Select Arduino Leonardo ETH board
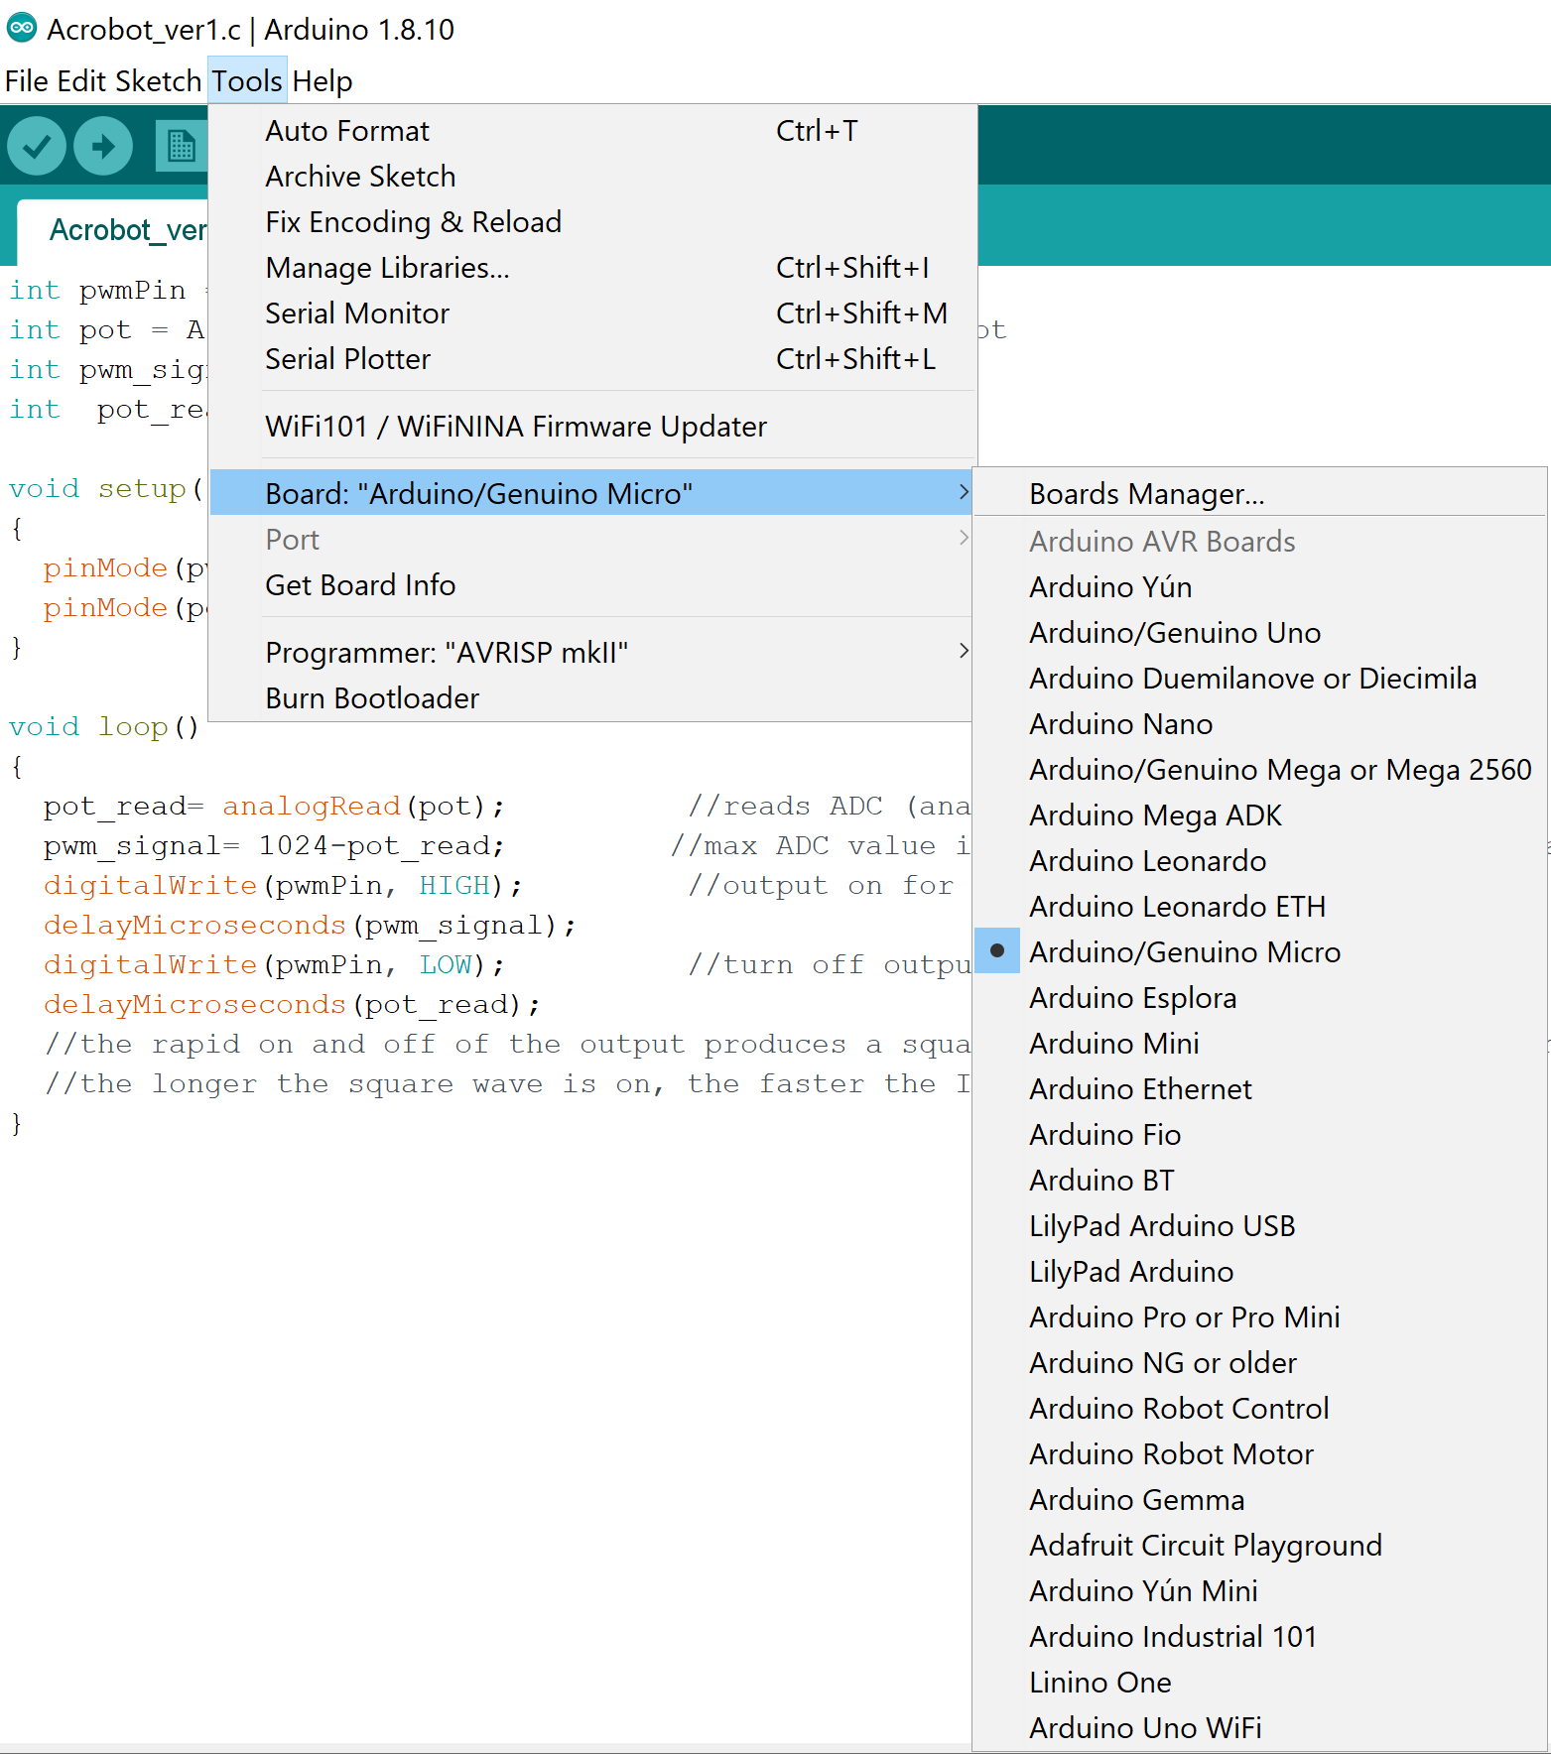 [x=1260, y=906]
